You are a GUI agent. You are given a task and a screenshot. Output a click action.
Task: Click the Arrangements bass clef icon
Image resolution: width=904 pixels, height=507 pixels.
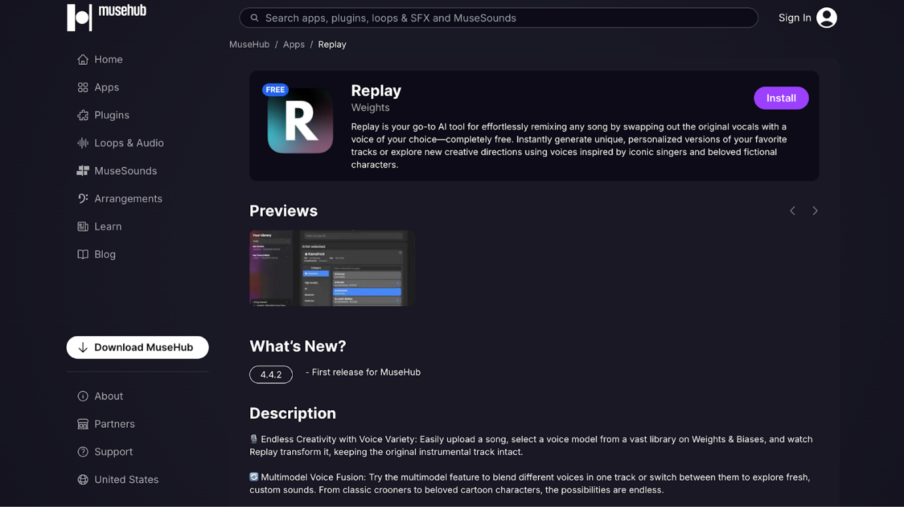pos(83,199)
